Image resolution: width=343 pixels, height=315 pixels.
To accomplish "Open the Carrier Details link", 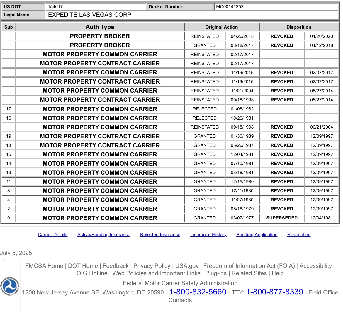I will 52,235.
